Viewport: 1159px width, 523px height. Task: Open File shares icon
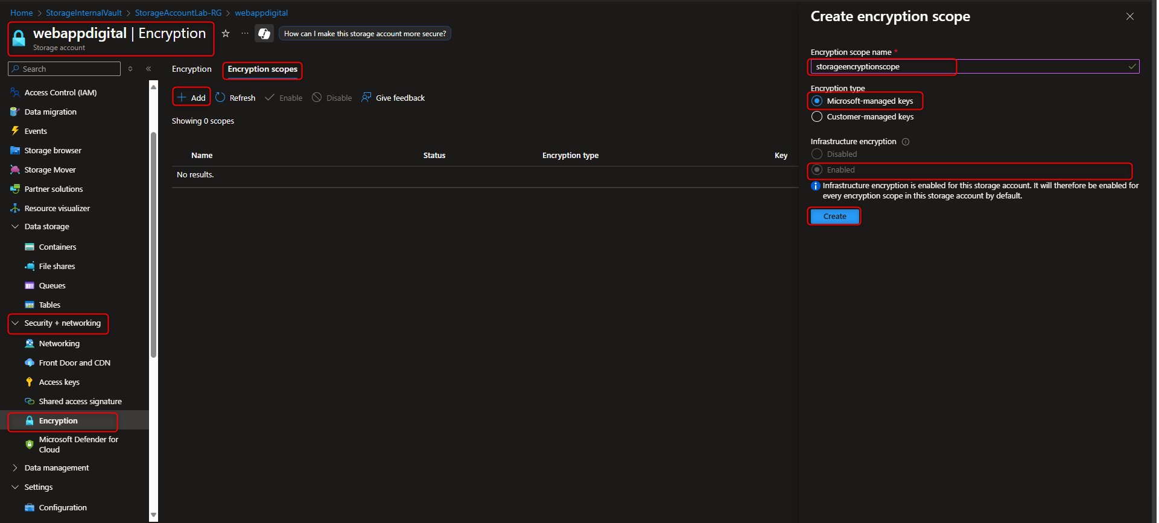30,266
